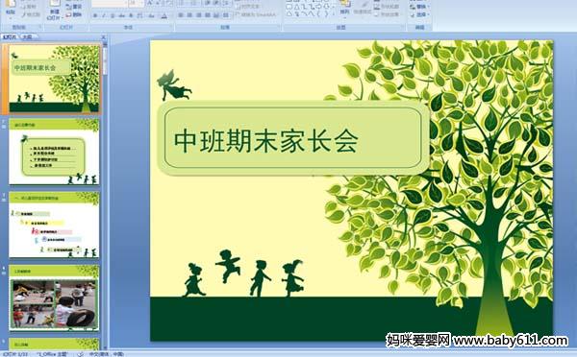
Task: Apply left paragraph alignment
Action: [x=181, y=15]
